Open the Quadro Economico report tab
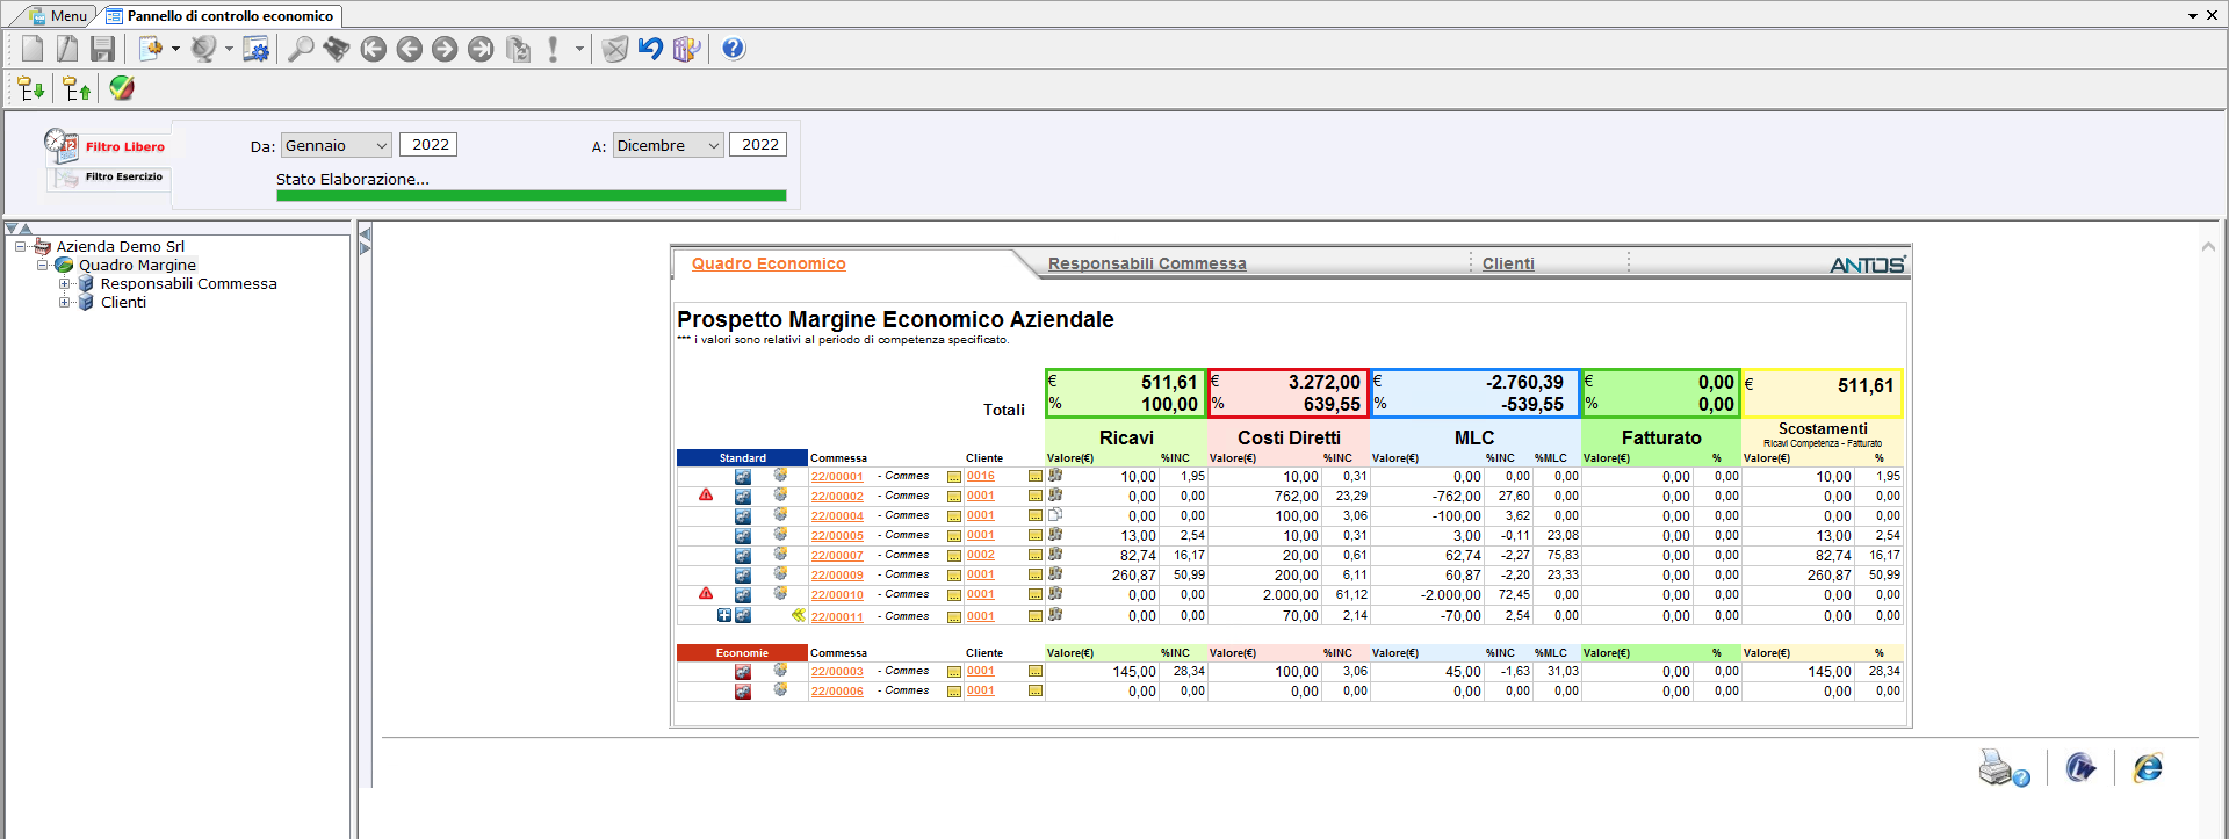 769,264
